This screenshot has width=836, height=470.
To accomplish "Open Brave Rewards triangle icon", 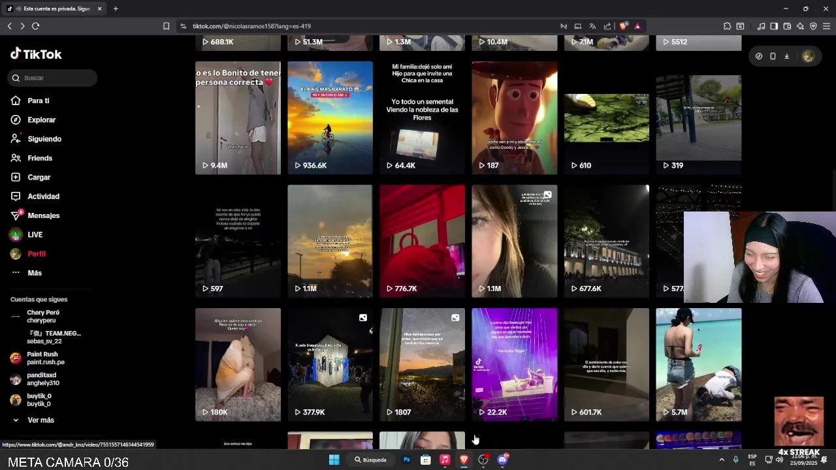I will tap(637, 26).
